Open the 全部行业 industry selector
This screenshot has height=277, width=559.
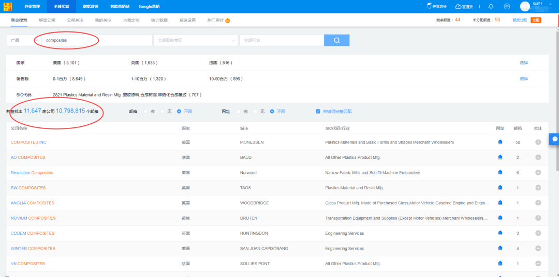point(282,40)
